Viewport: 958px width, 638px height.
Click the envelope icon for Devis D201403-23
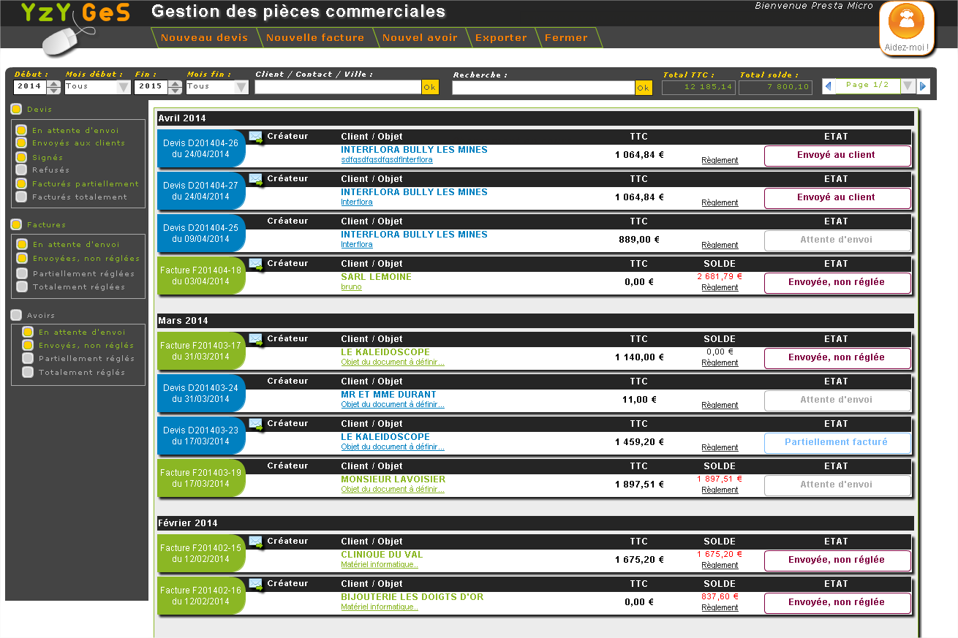coord(256,424)
